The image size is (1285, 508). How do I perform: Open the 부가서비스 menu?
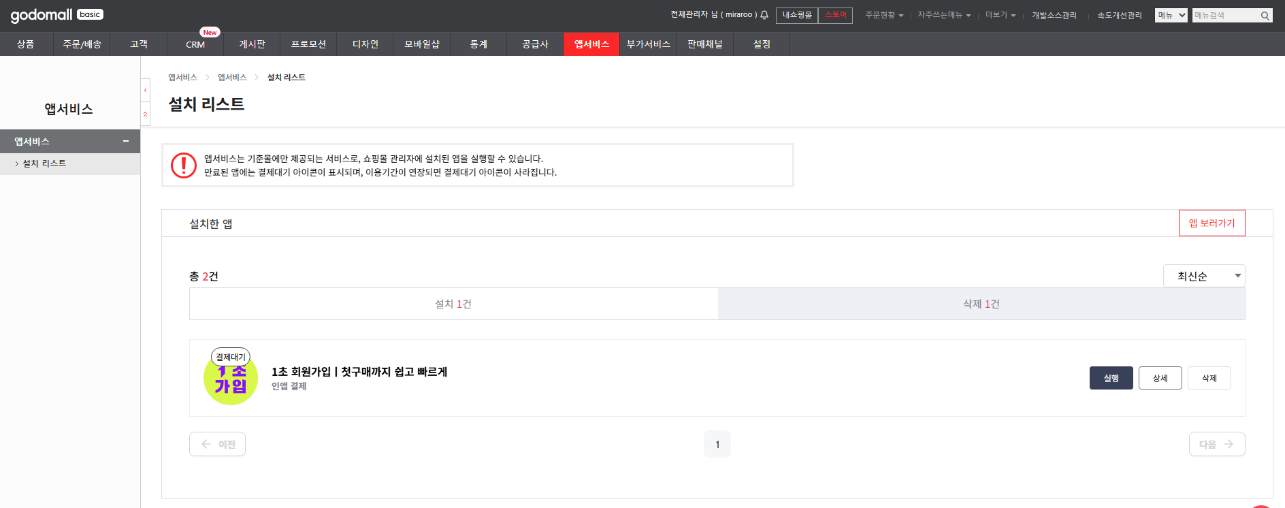tap(648, 44)
